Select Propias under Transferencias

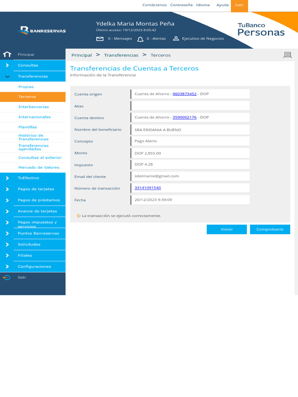(33, 86)
